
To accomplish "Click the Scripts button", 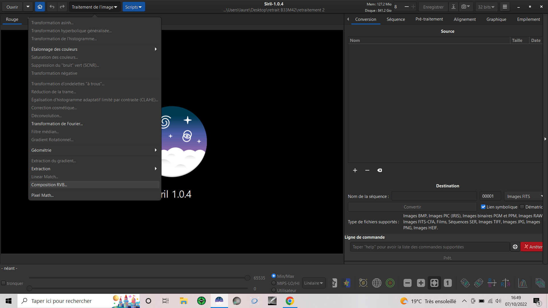I will (134, 7).
